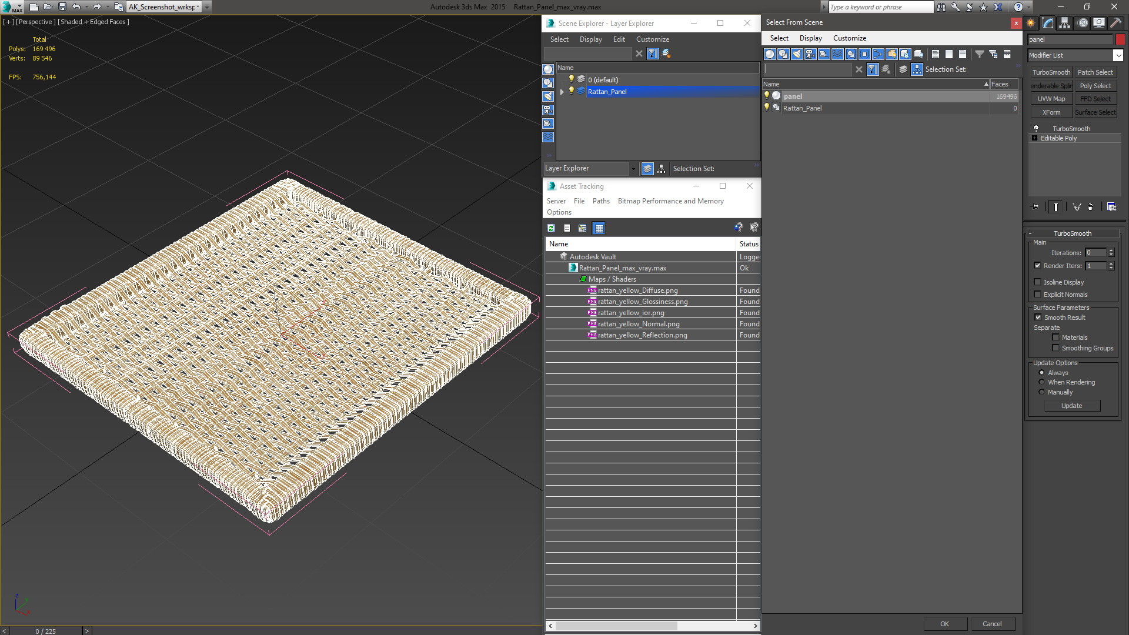Toggle Display Lights filter in Select From Scene
Image resolution: width=1129 pixels, height=635 pixels.
(797, 54)
